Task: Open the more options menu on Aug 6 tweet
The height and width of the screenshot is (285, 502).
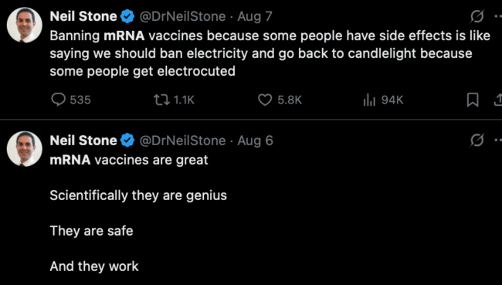Action: click(498, 141)
